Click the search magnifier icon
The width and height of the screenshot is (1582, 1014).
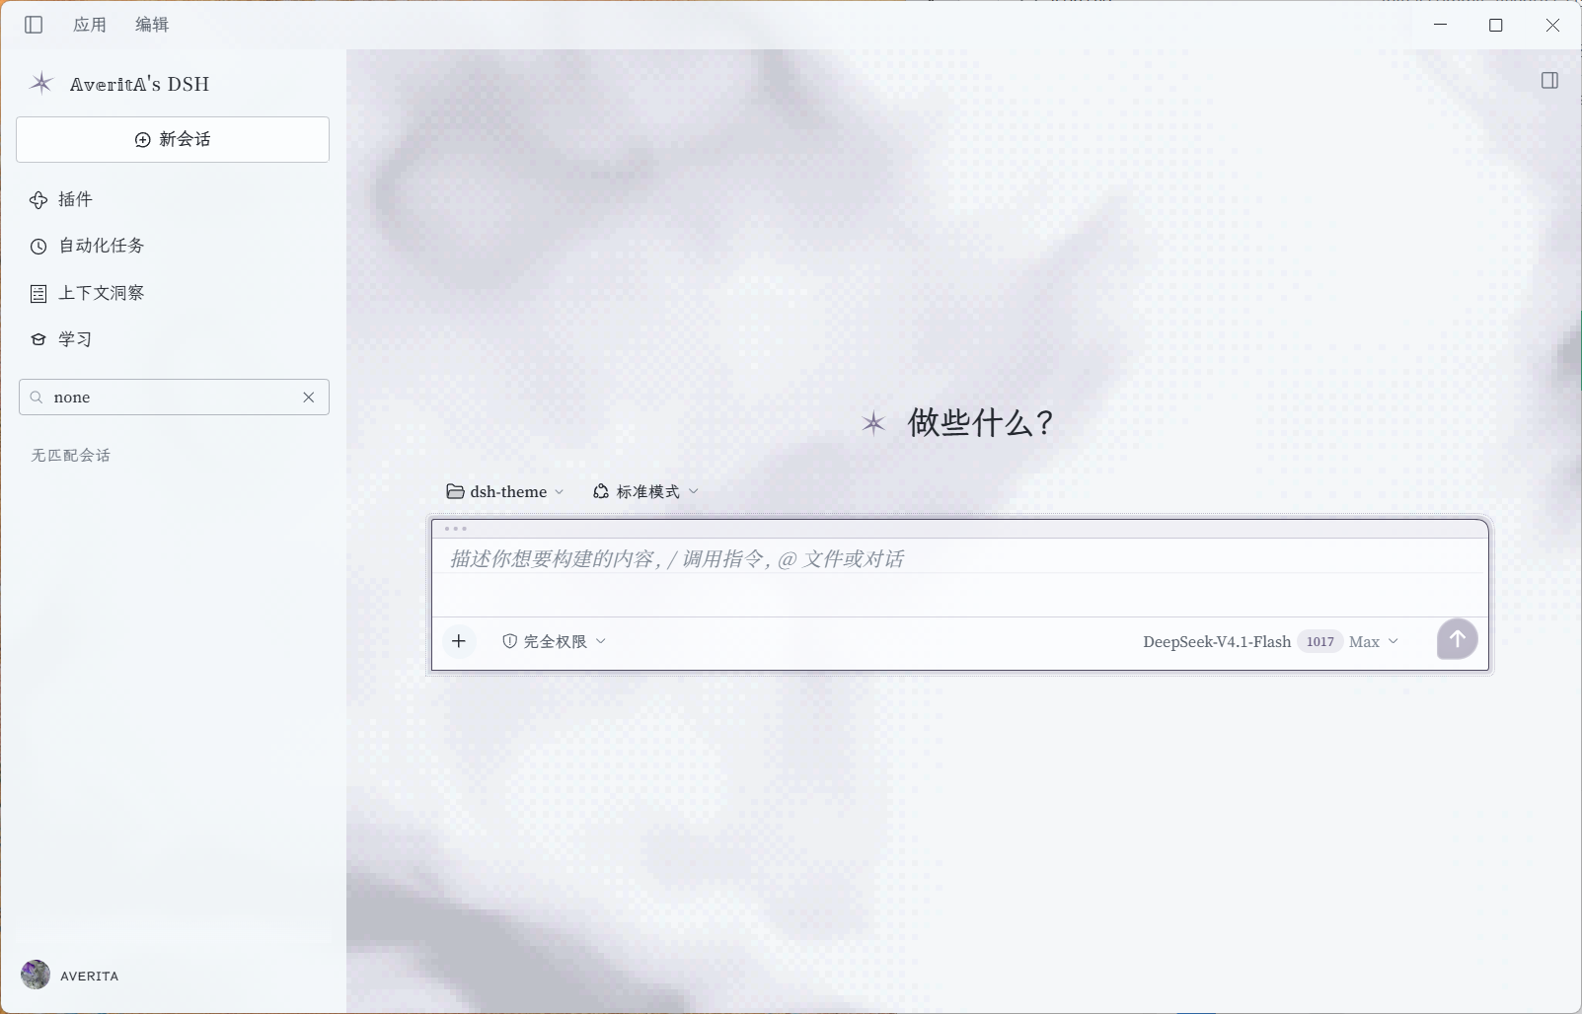(37, 398)
